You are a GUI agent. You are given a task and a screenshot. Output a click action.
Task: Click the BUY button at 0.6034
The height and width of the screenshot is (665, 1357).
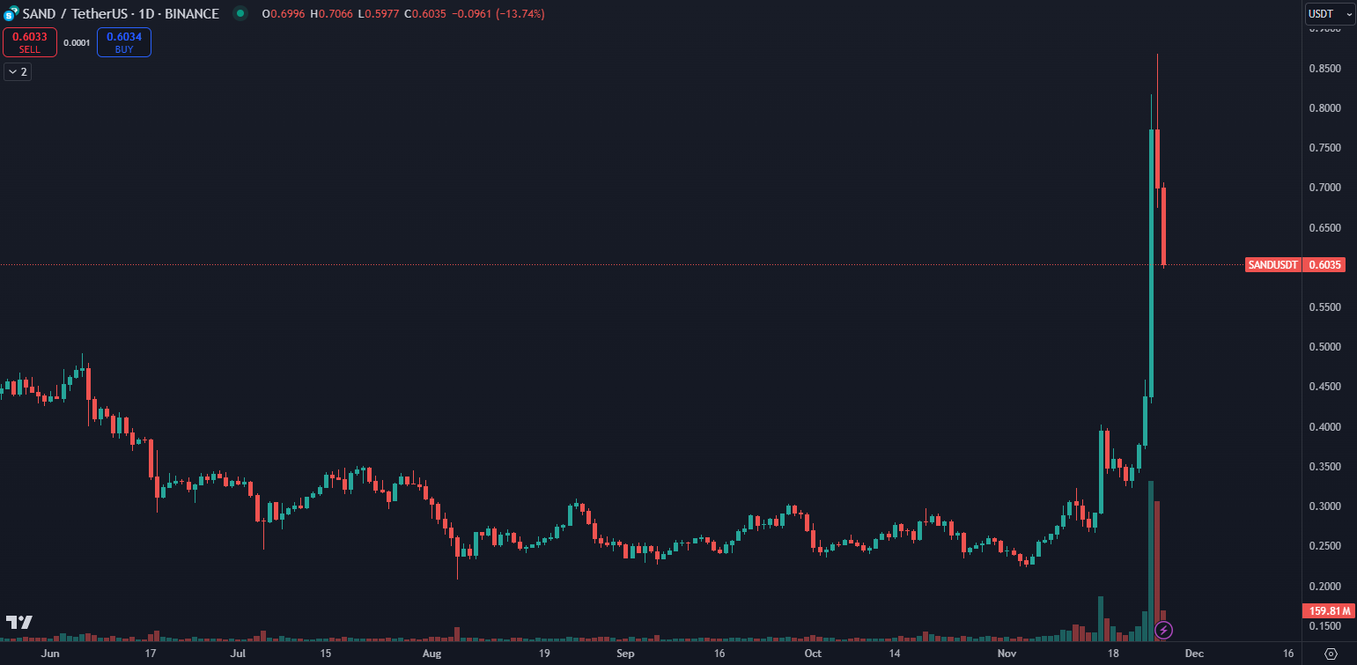pos(124,42)
